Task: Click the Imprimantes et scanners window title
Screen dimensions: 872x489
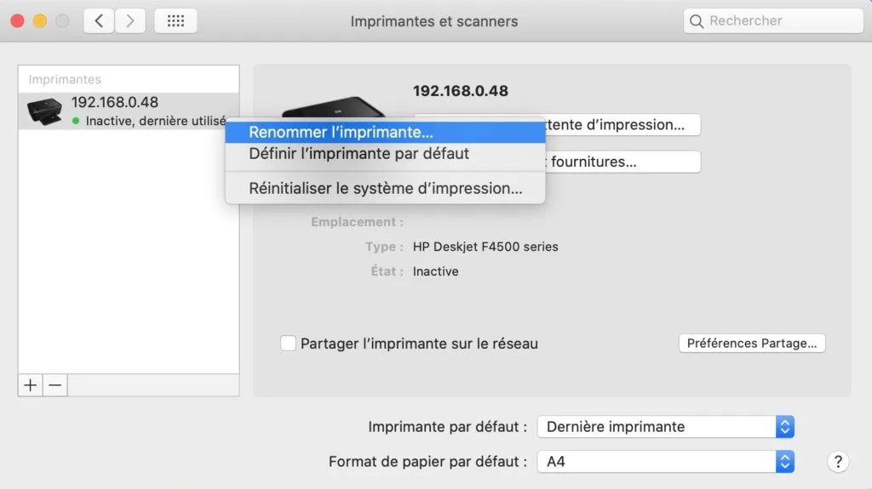Action: (434, 21)
